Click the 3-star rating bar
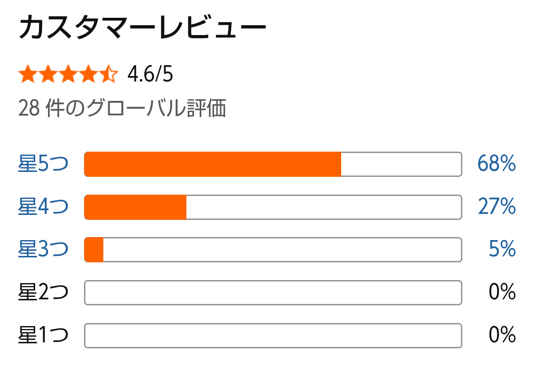534x371 pixels. (x=273, y=249)
